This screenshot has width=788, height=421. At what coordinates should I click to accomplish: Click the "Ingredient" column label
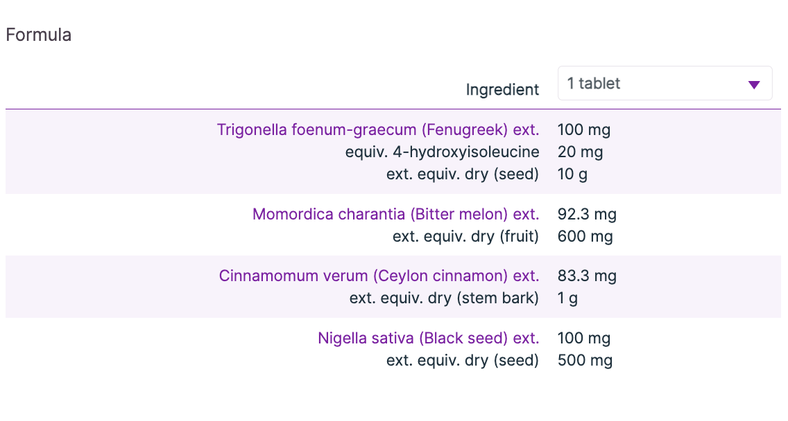502,89
